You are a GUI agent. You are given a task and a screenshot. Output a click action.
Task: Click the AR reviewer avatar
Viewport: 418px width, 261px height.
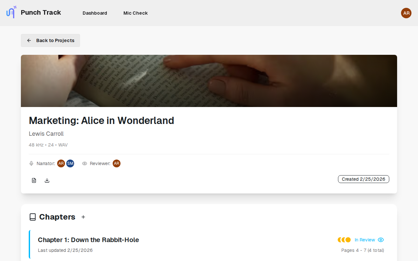(117, 163)
